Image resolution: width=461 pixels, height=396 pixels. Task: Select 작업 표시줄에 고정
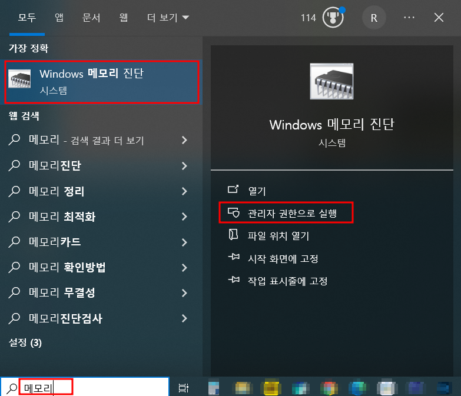pos(287,281)
